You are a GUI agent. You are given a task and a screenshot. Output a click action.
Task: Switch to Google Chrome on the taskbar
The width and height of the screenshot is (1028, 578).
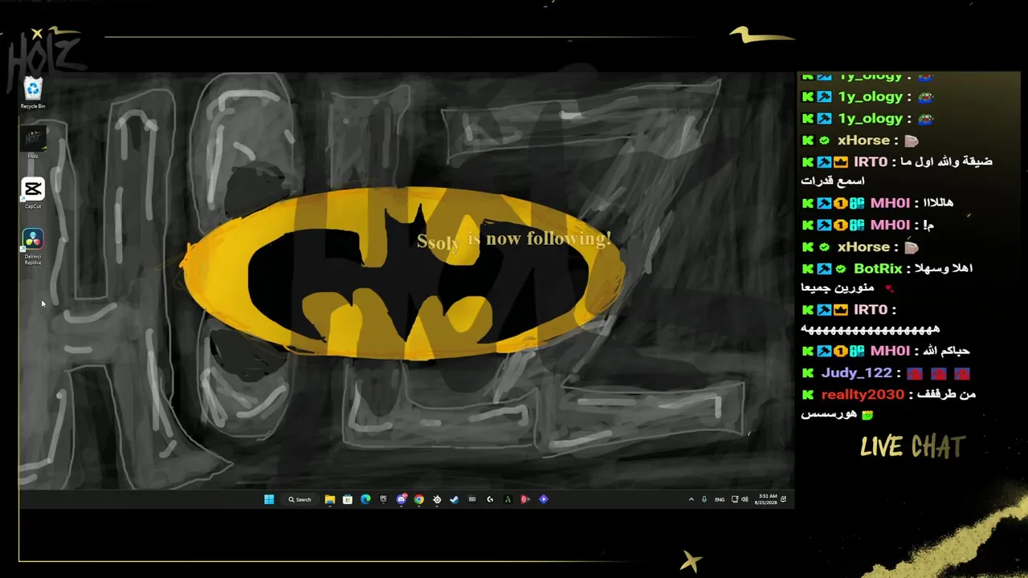pyautogui.click(x=419, y=499)
